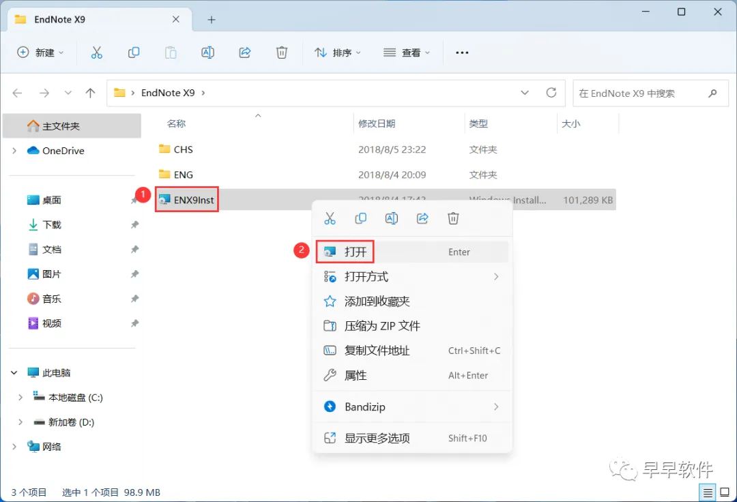
Task: Click the Rename icon in the toolbar
Action: coord(207,53)
